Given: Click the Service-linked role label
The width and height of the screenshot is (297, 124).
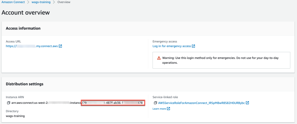Looking at the screenshot, I should [165, 97].
